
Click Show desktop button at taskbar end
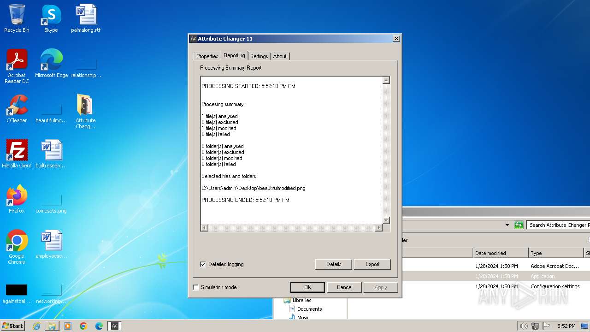(x=585, y=326)
